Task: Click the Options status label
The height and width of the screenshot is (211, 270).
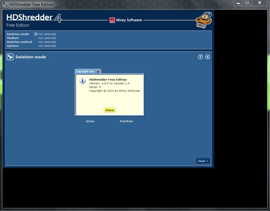Action: click(x=13, y=46)
